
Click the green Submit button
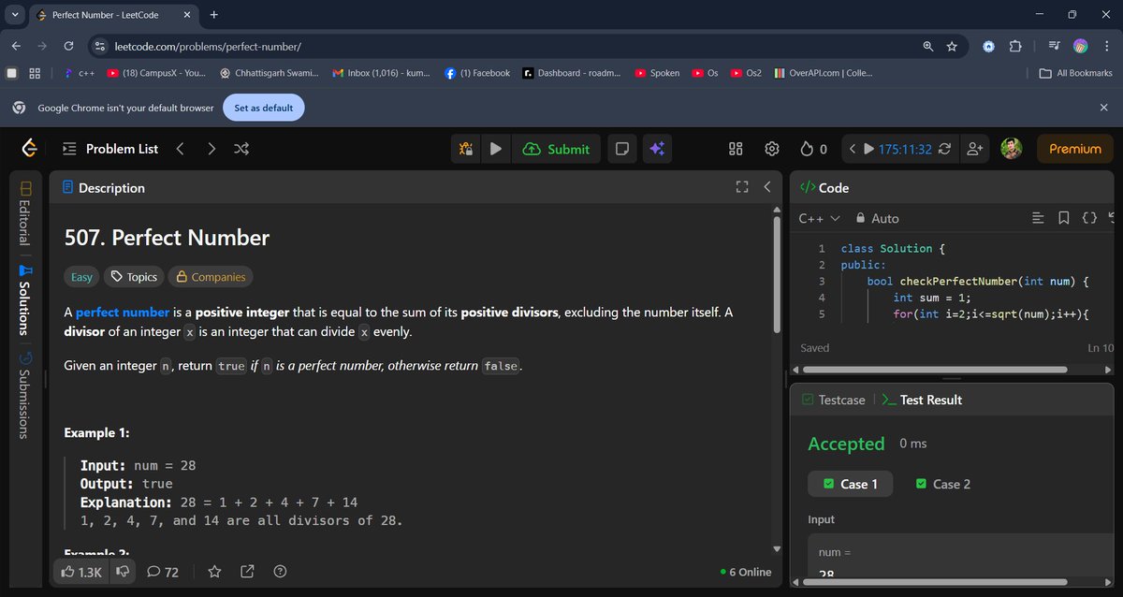[x=556, y=149]
